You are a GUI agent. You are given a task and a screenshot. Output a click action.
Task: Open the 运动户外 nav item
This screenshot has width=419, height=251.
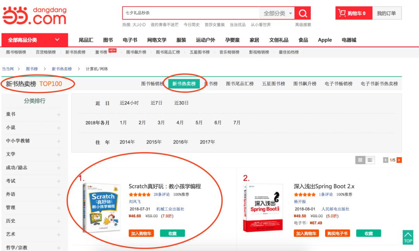click(206, 40)
